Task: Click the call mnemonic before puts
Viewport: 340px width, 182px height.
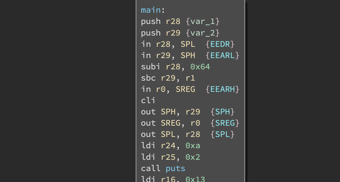Action: [150, 168]
